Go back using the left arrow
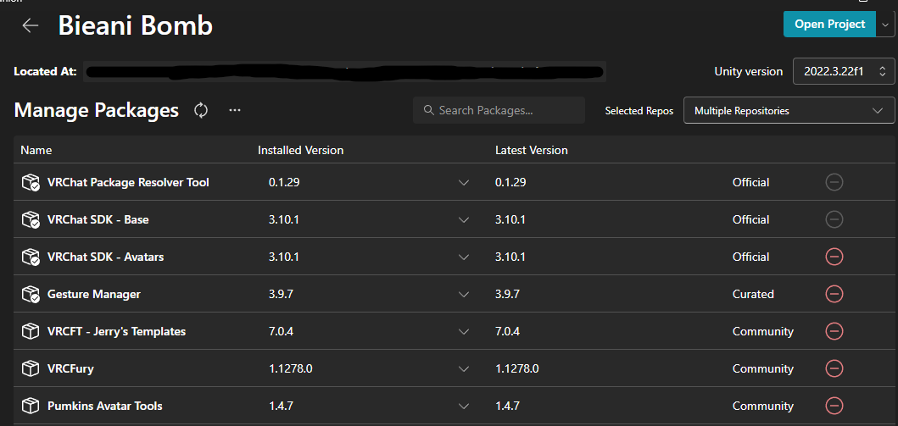Screen dimensions: 898x426 point(31,25)
